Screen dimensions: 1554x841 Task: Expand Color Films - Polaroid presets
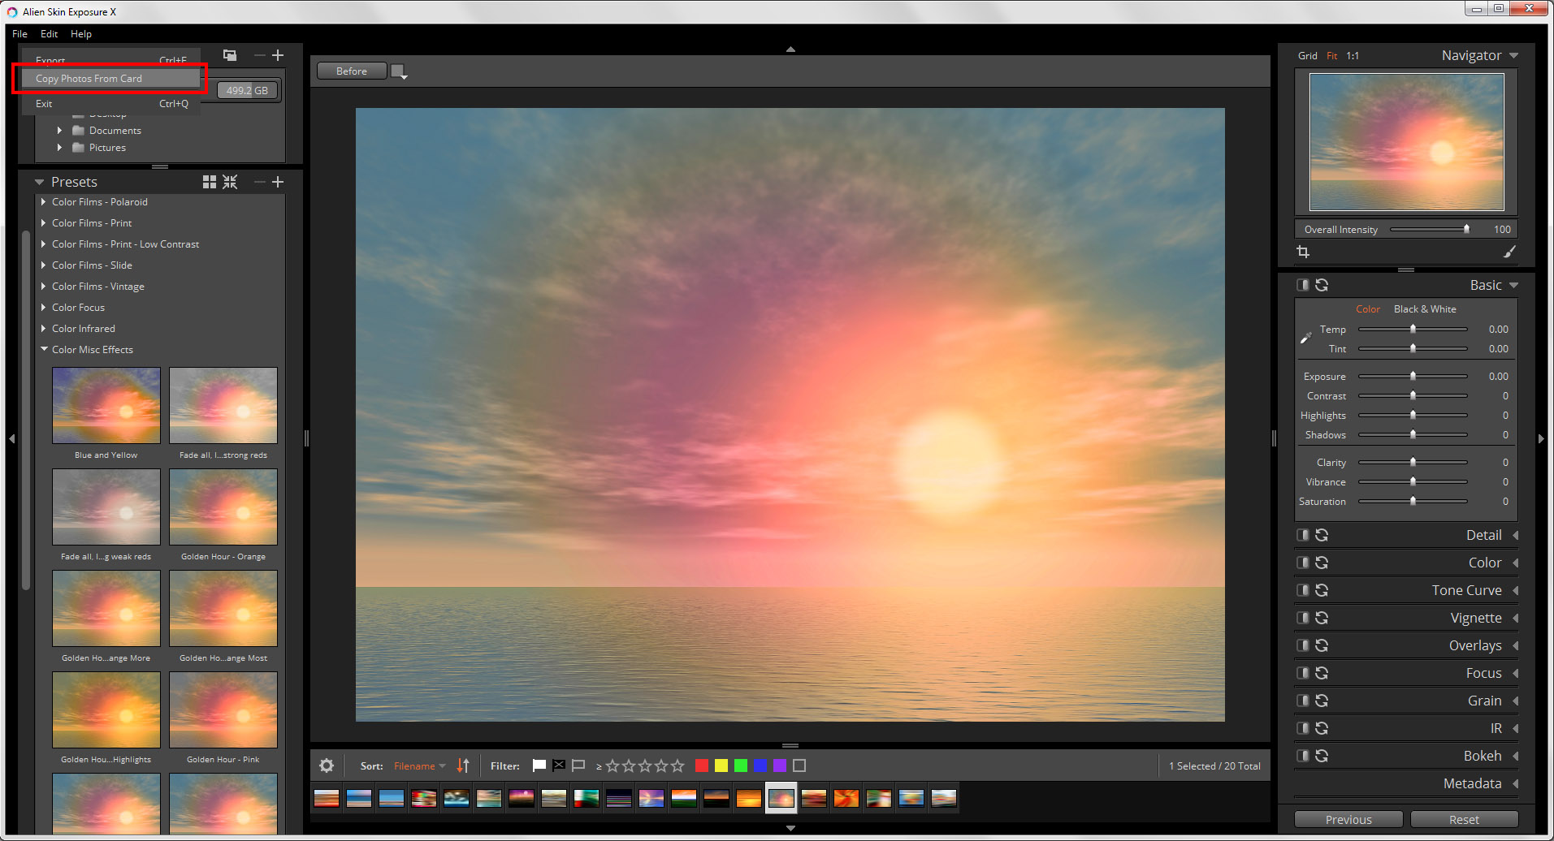click(43, 202)
